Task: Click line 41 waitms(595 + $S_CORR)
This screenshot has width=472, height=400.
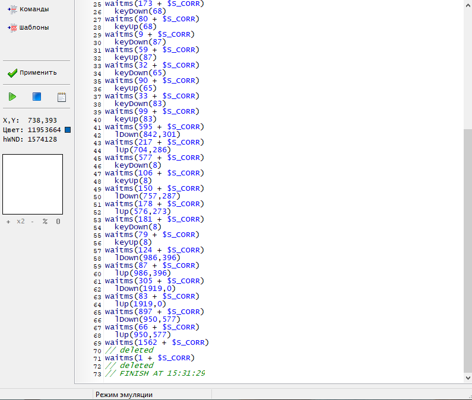Action: click(x=154, y=127)
